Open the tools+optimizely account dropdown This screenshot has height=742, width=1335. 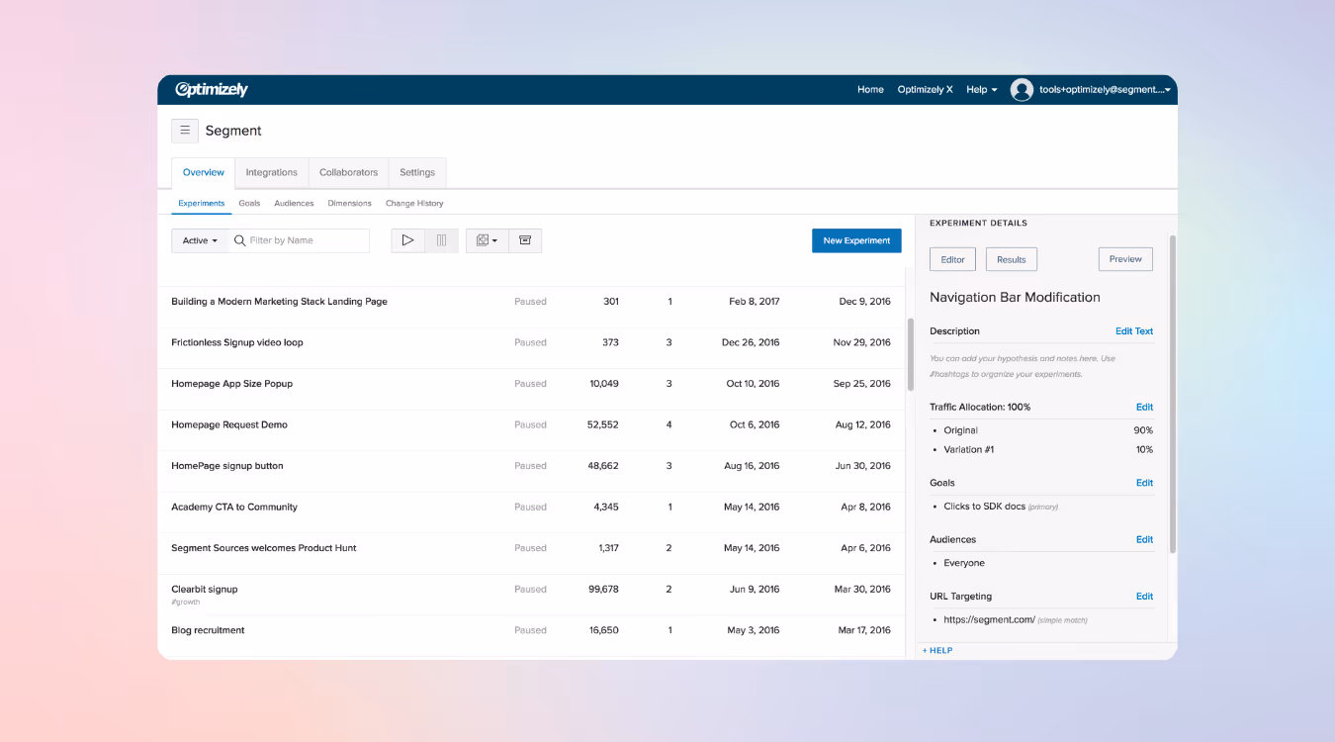tap(1105, 90)
